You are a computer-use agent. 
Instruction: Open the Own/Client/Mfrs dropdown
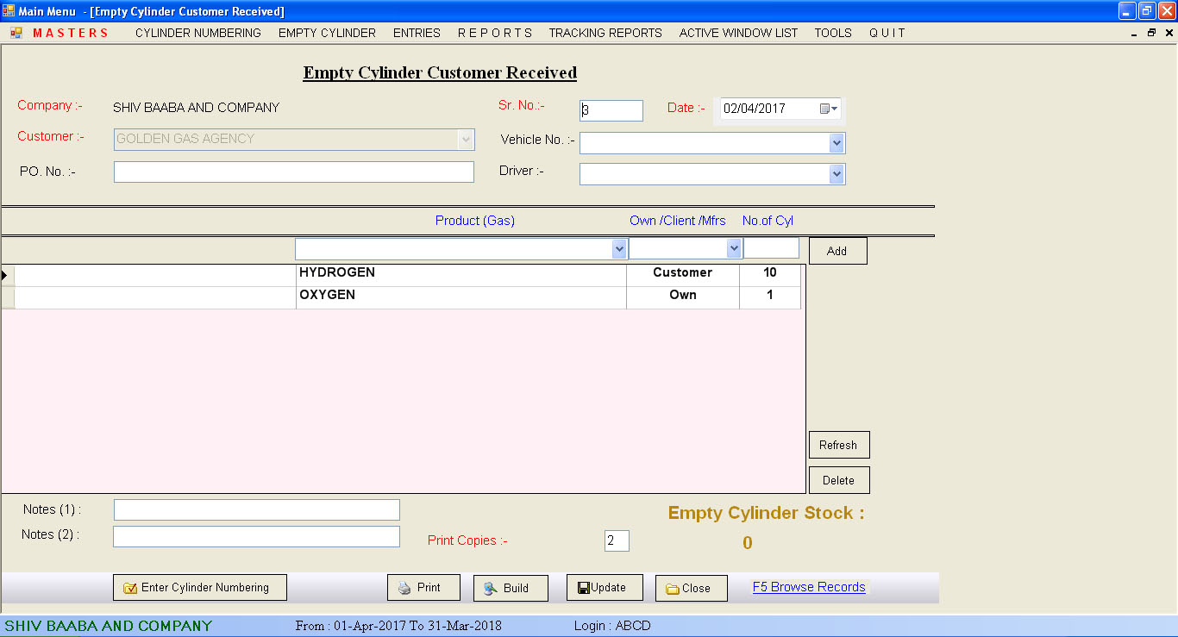[x=733, y=249]
